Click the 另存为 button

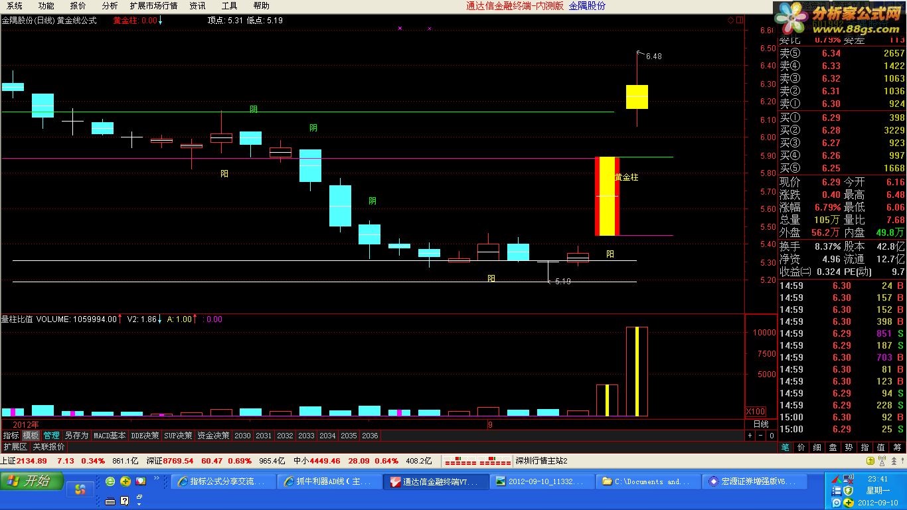76,436
